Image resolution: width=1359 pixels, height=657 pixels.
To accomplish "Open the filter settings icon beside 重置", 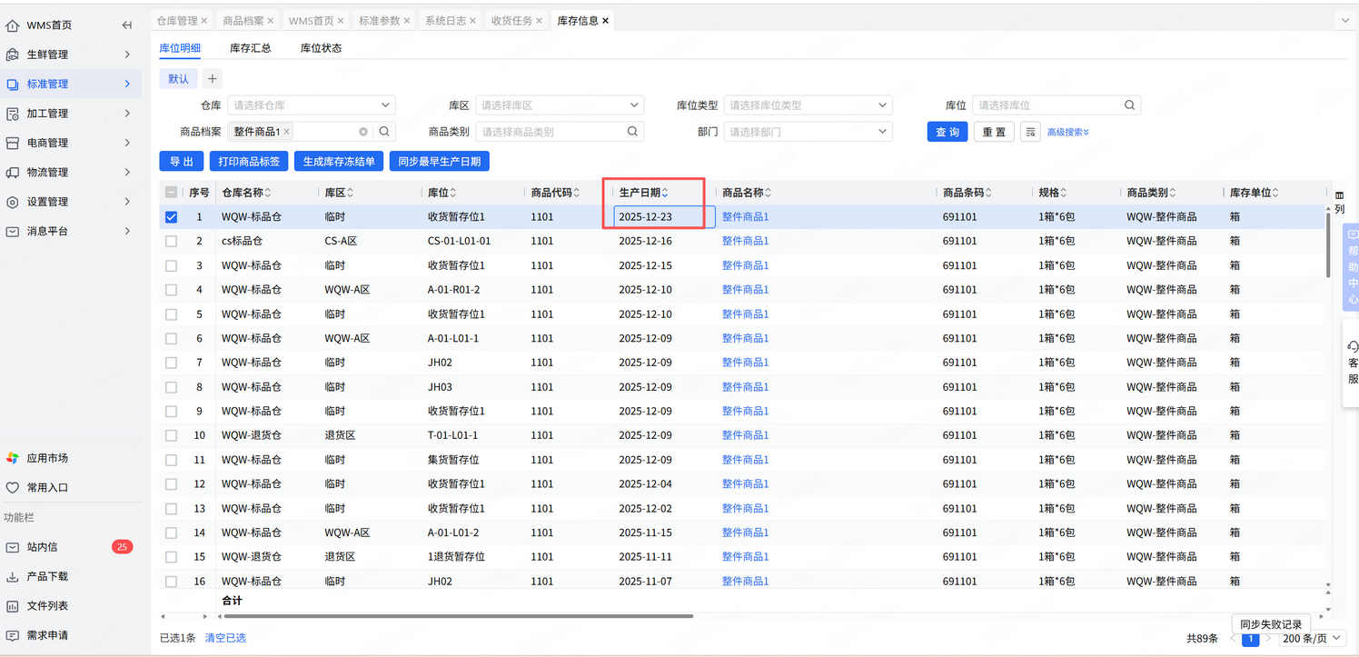I will [1030, 132].
